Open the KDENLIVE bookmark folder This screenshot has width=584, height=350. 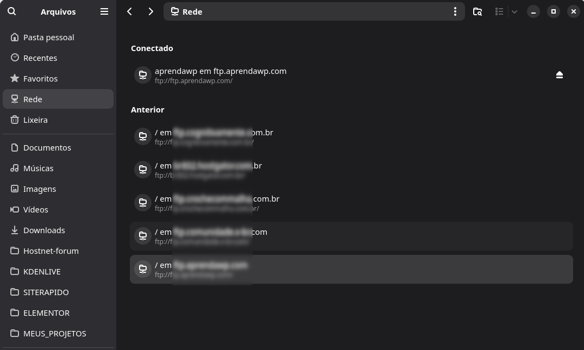[42, 272]
